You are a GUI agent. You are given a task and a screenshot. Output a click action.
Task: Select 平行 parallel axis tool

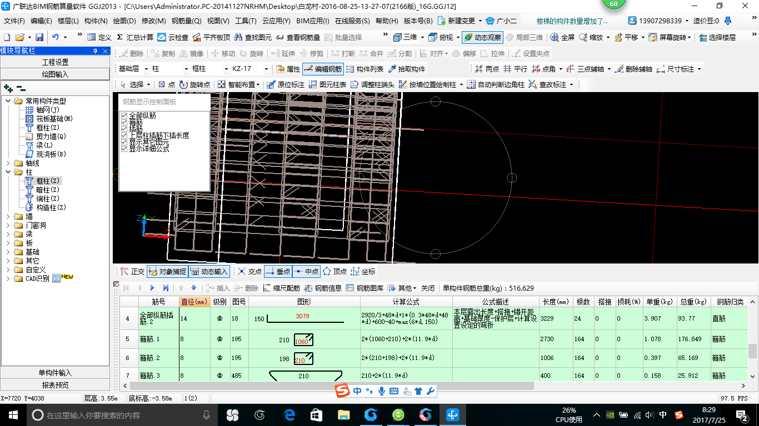515,69
